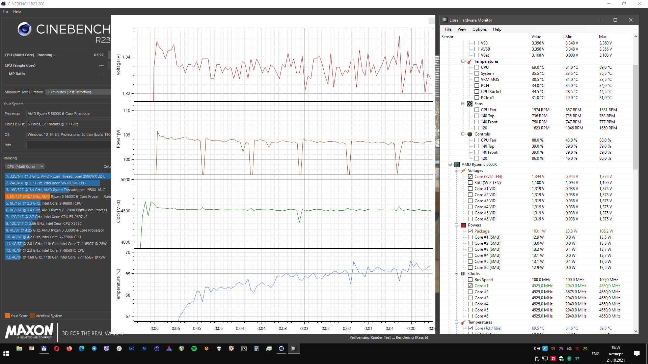Screen dimensions: 648x364
Task: Open the Cinebench Help menu
Action: click(x=17, y=11)
